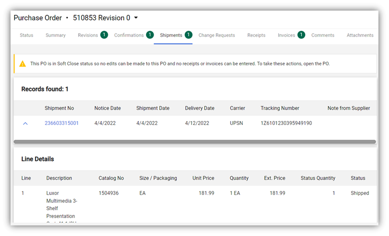This screenshot has width=389, height=236.
Task: Open the Attachments tab
Action: click(360, 35)
